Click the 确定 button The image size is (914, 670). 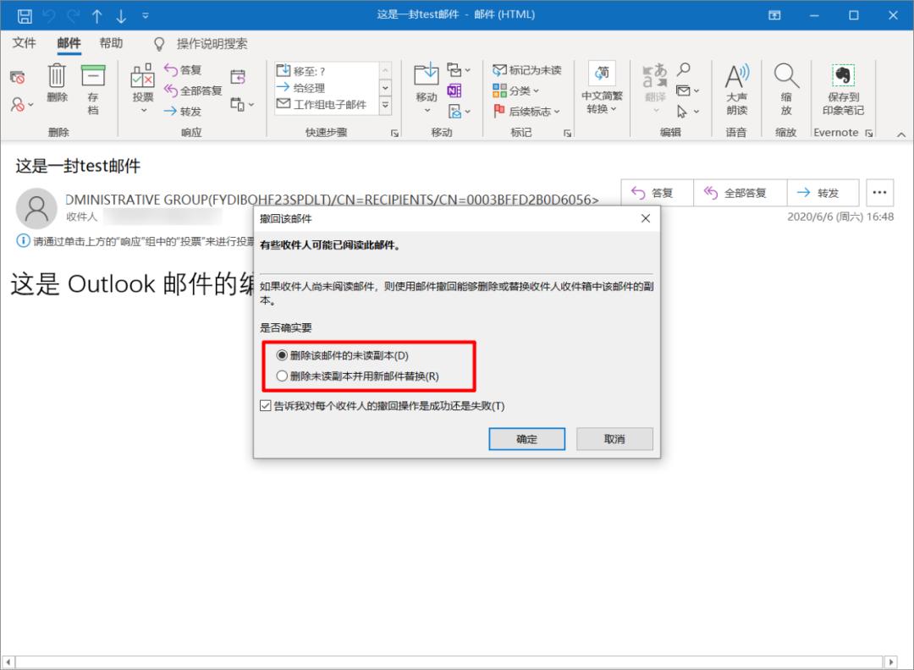click(527, 439)
